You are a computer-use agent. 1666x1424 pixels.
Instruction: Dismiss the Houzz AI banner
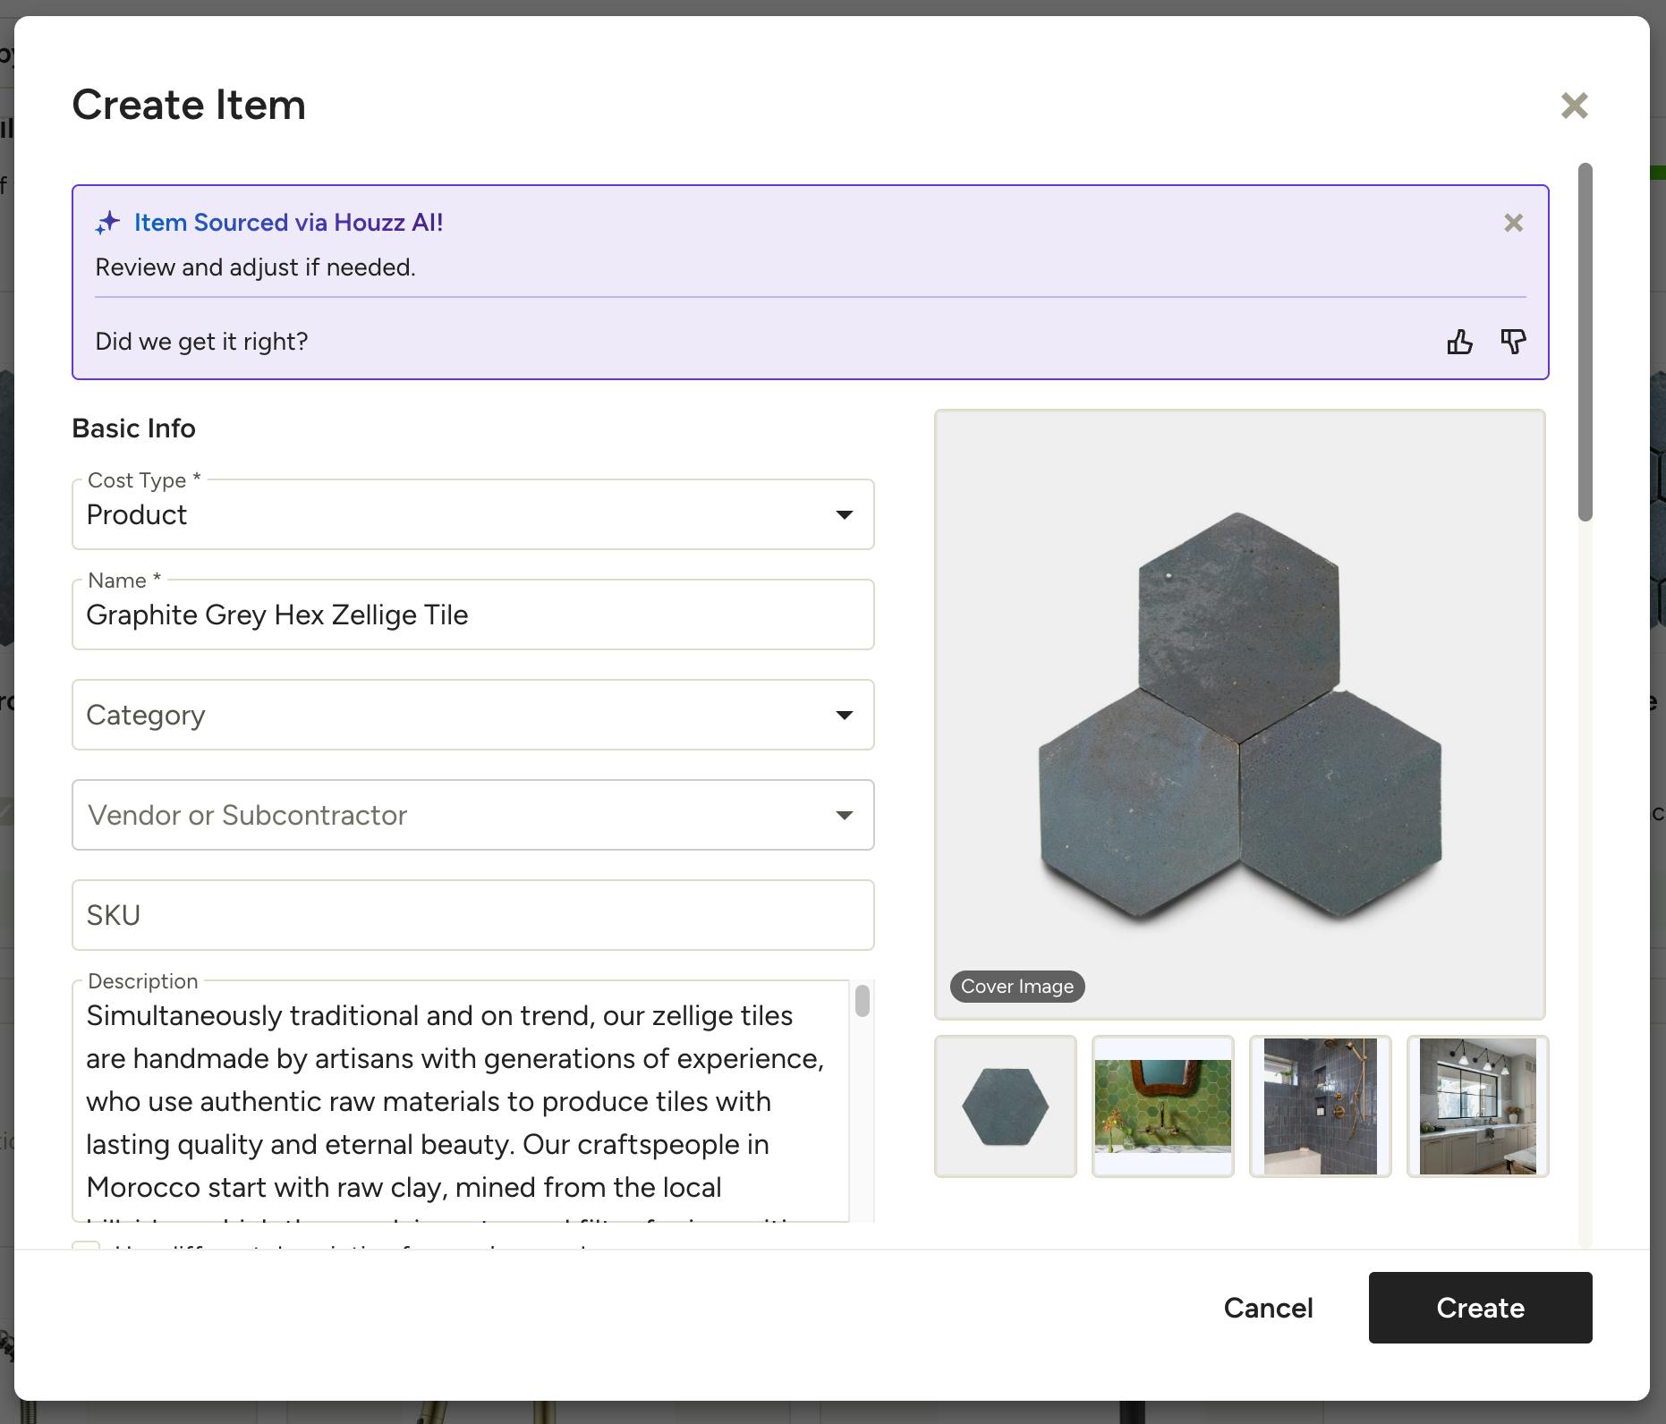click(1513, 223)
